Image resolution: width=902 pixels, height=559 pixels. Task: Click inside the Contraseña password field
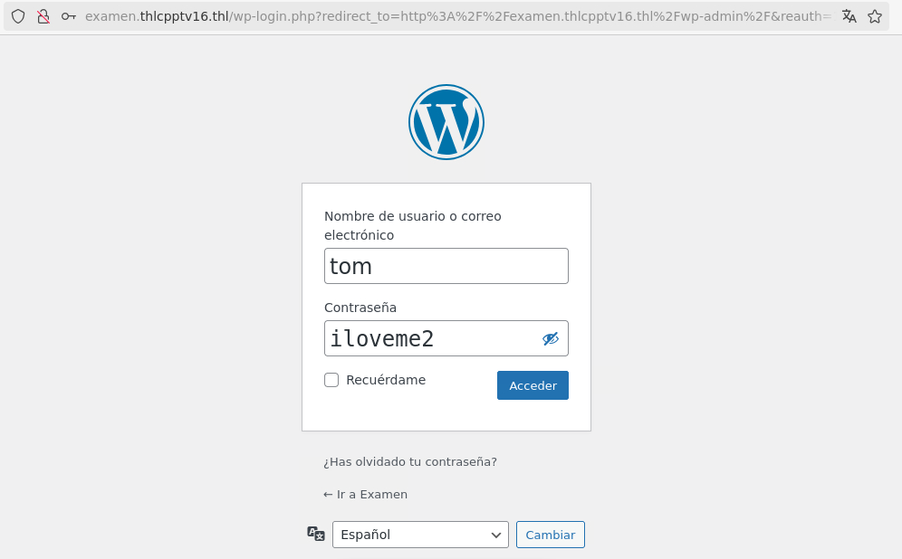coord(431,338)
